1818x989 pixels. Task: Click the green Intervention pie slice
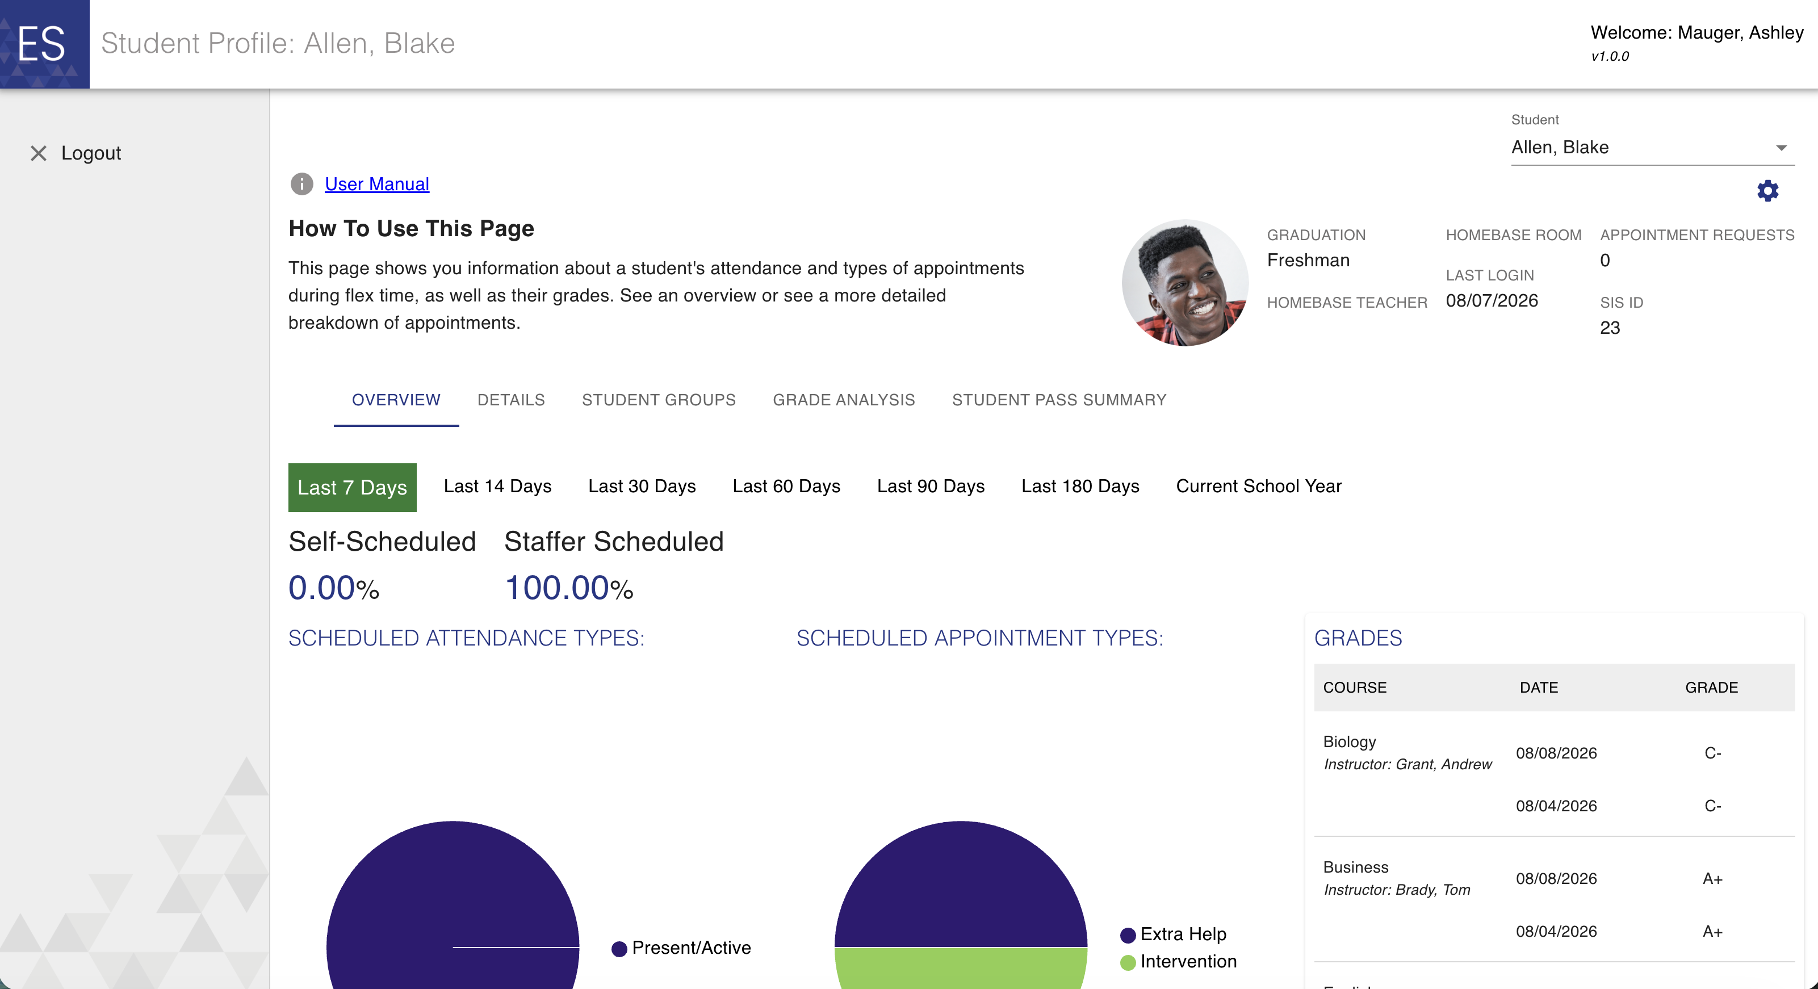click(x=961, y=969)
